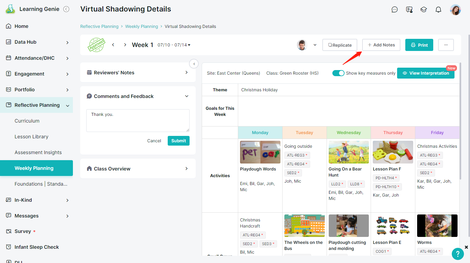Open the help question mark button

click(458, 254)
